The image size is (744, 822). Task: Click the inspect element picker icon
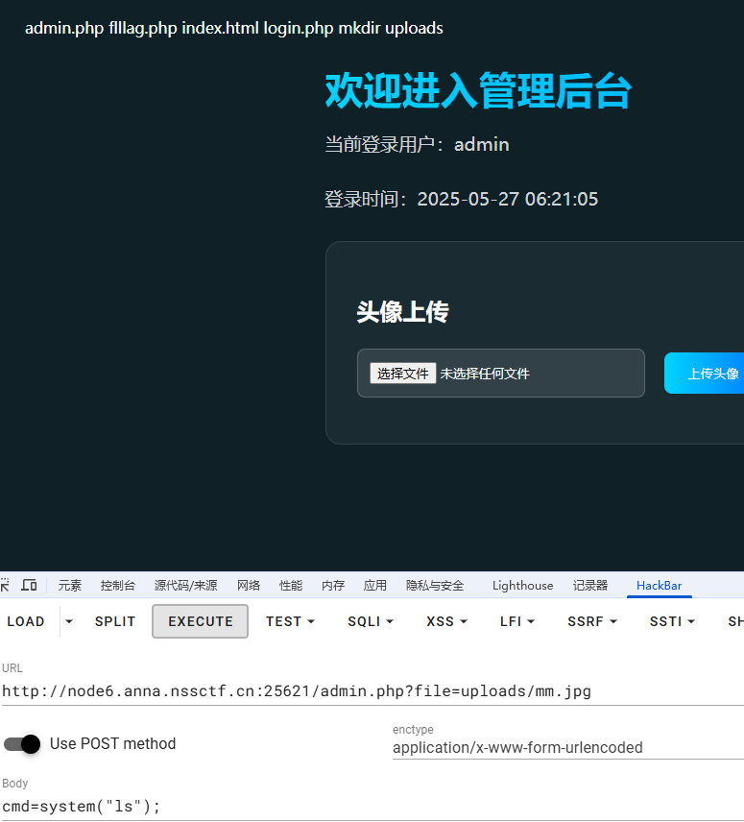click(5, 585)
